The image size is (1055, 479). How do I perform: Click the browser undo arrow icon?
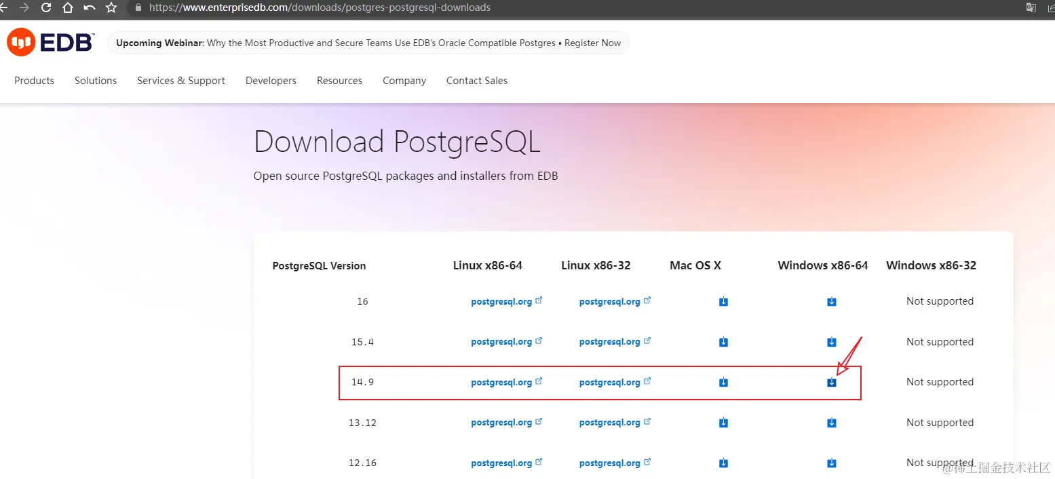pos(90,8)
